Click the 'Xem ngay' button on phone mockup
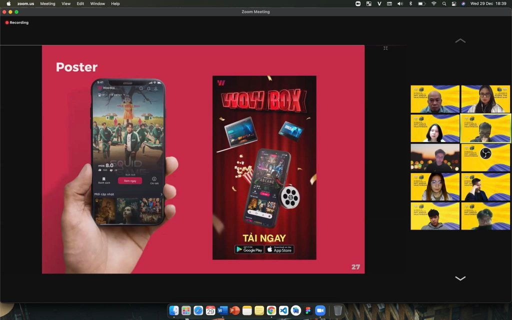This screenshot has width=512, height=320. point(129,180)
